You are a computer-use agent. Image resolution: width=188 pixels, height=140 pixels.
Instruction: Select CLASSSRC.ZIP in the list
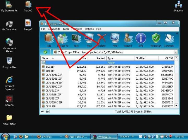107,102
